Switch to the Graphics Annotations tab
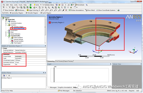 point(65,87)
